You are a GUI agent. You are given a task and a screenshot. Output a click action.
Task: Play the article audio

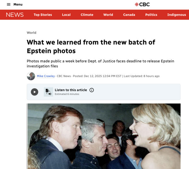pyautogui.click(x=34, y=92)
